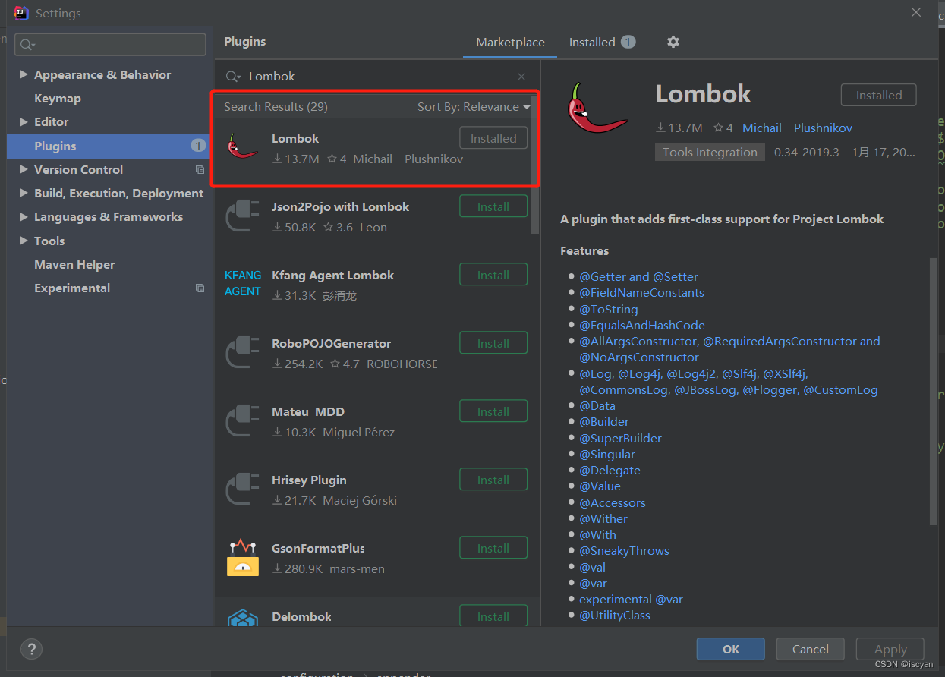Select Plugins in settings tree

[x=109, y=146]
